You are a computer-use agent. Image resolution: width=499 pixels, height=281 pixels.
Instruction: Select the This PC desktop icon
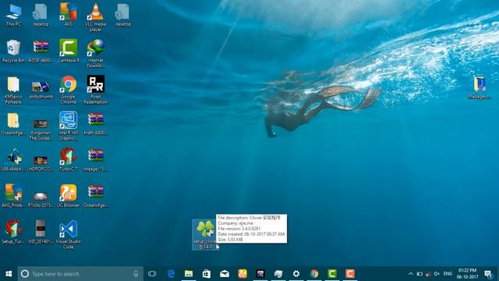click(x=13, y=16)
